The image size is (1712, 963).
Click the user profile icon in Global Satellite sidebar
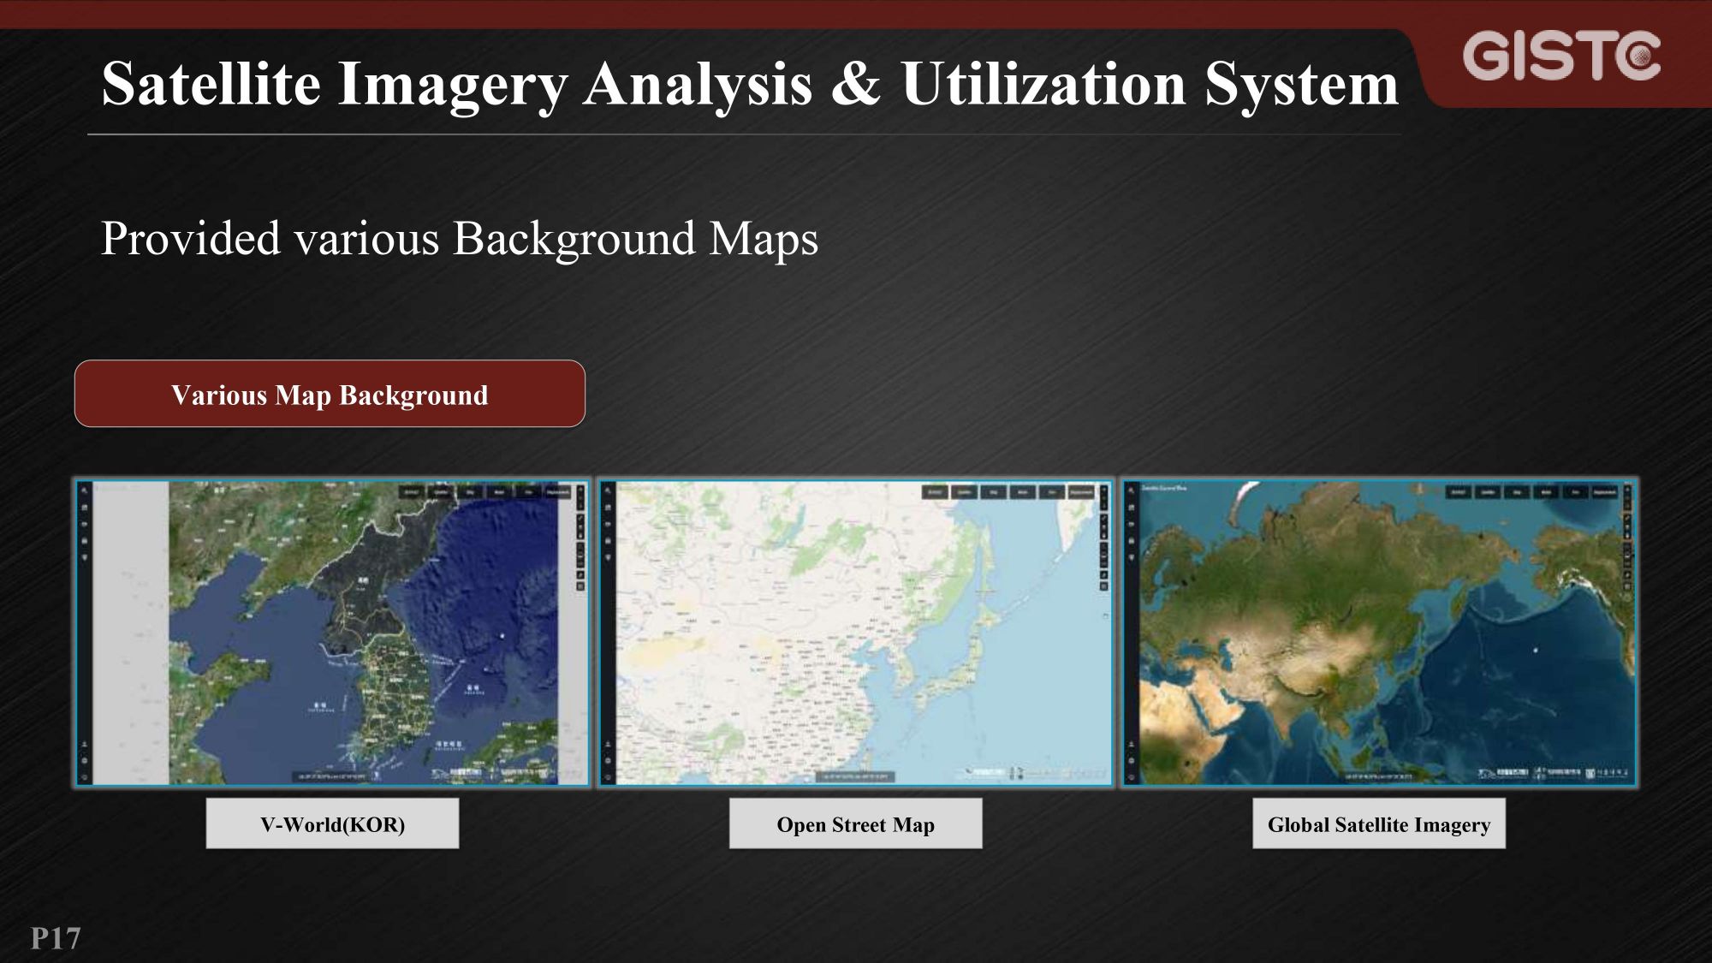[x=1131, y=744]
